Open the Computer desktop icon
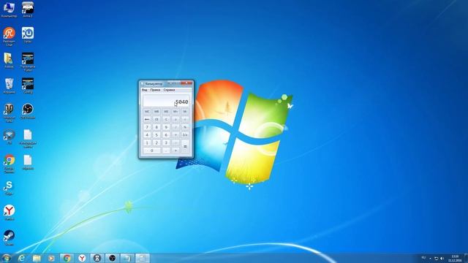Image resolution: width=468 pixels, height=263 pixels. coord(9,9)
